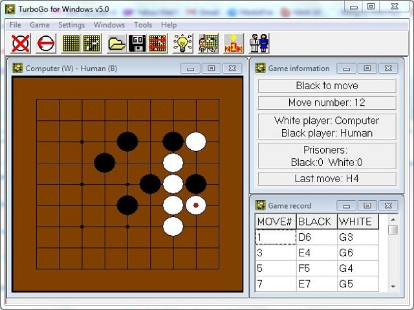The width and height of the screenshot is (414, 310).
Task: Open the Game menu
Action: (x=39, y=25)
